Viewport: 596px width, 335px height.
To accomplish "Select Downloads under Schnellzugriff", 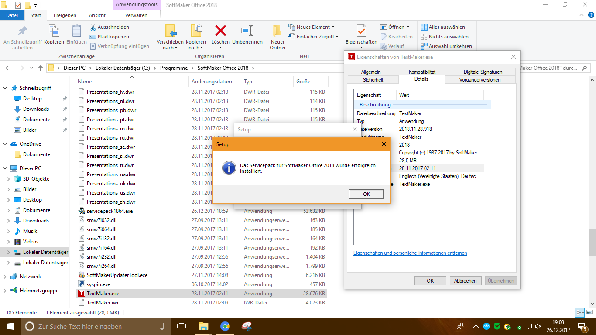I will coord(36,109).
